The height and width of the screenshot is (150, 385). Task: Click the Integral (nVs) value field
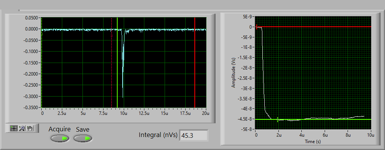pos(194,135)
